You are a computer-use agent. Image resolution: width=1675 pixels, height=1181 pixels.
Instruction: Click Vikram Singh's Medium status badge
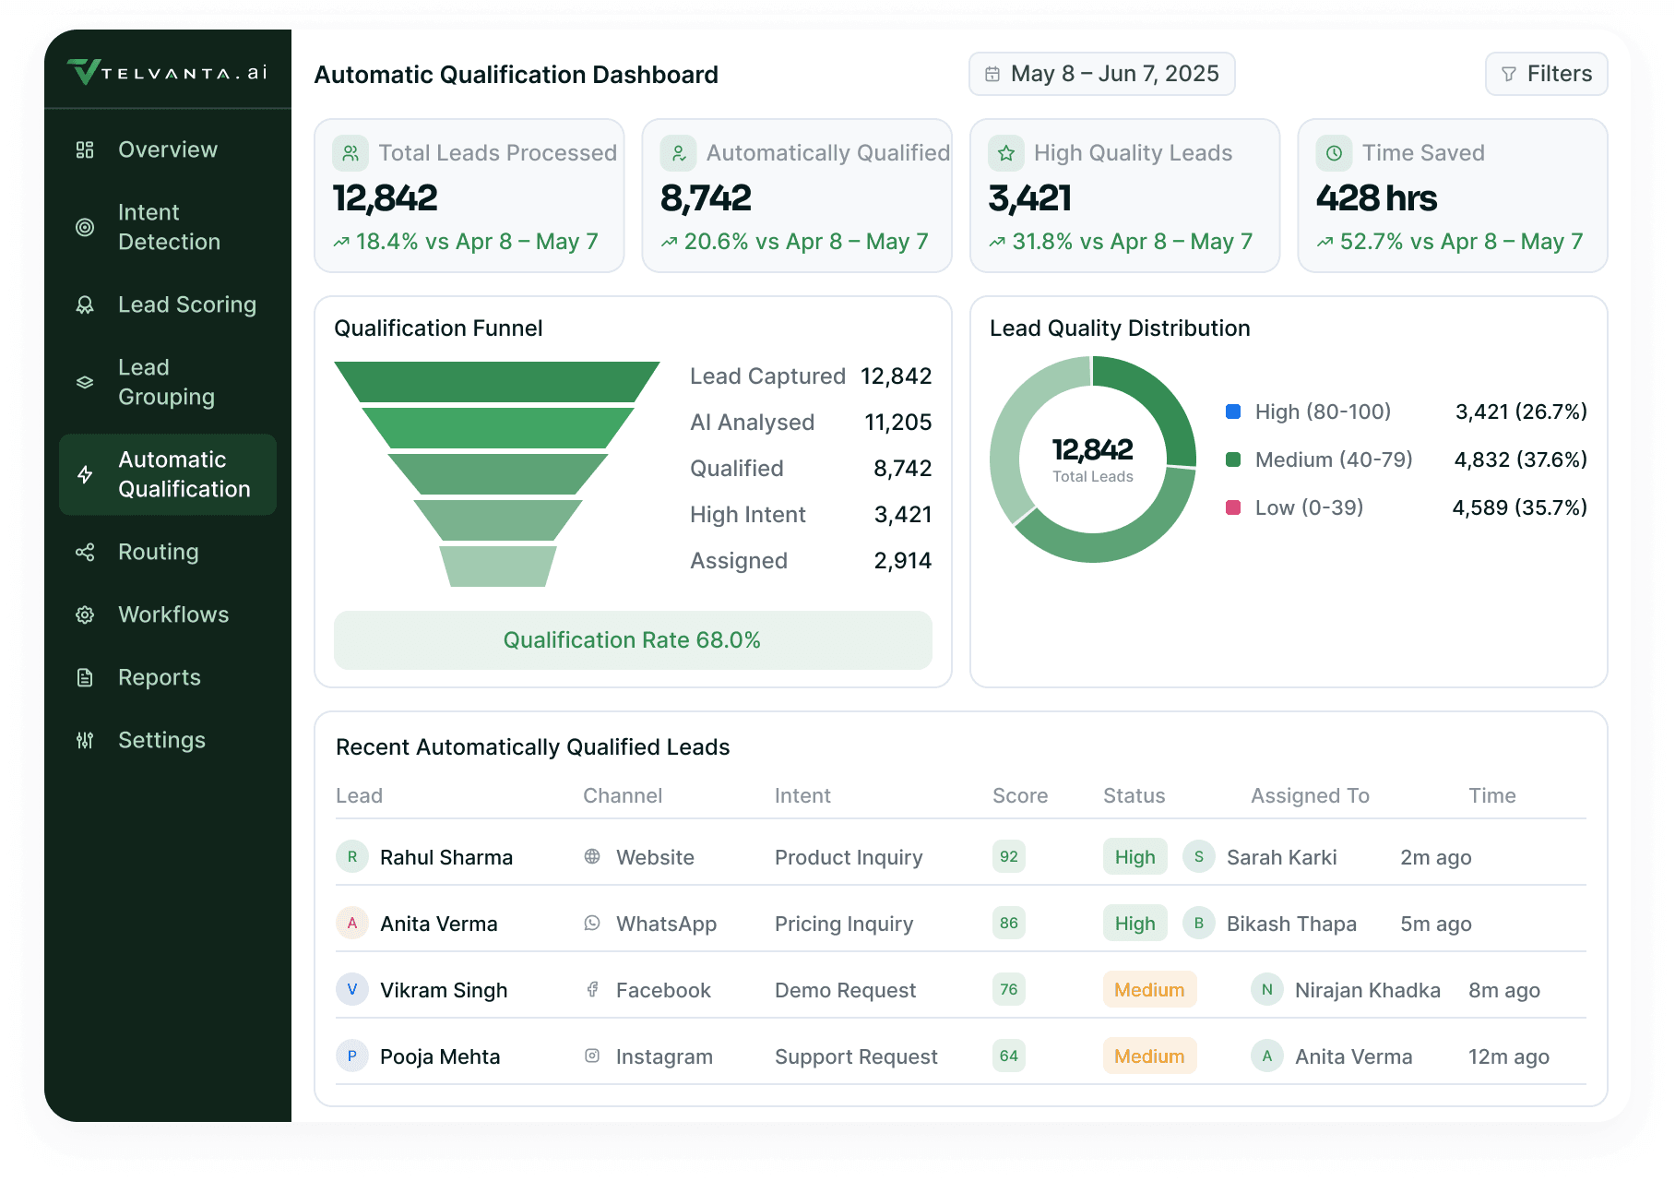(x=1149, y=989)
